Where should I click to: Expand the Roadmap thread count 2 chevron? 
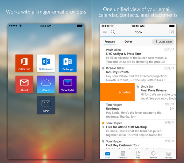(x=172, y=108)
